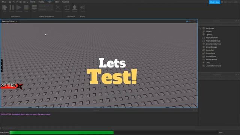Image resolution: width=240 pixels, height=135 pixels.
Task: Open the PLUGINS ribbon tab
Action: pos(65,2)
